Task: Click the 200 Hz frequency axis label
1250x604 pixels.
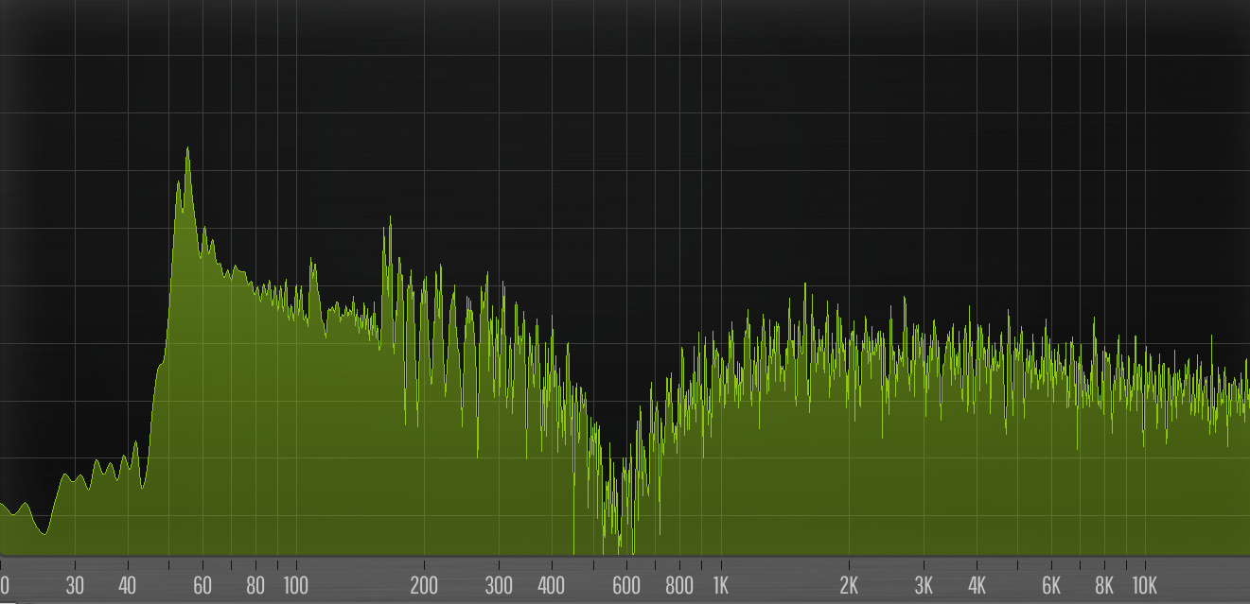Action: pos(424,585)
